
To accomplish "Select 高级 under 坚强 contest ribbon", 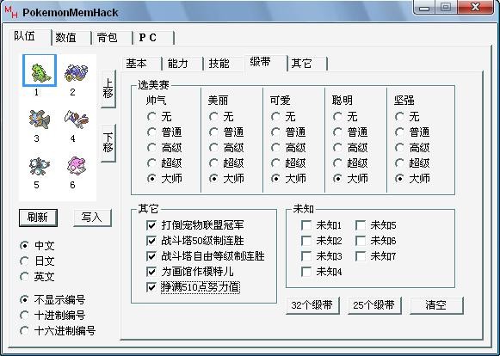I will [412, 148].
